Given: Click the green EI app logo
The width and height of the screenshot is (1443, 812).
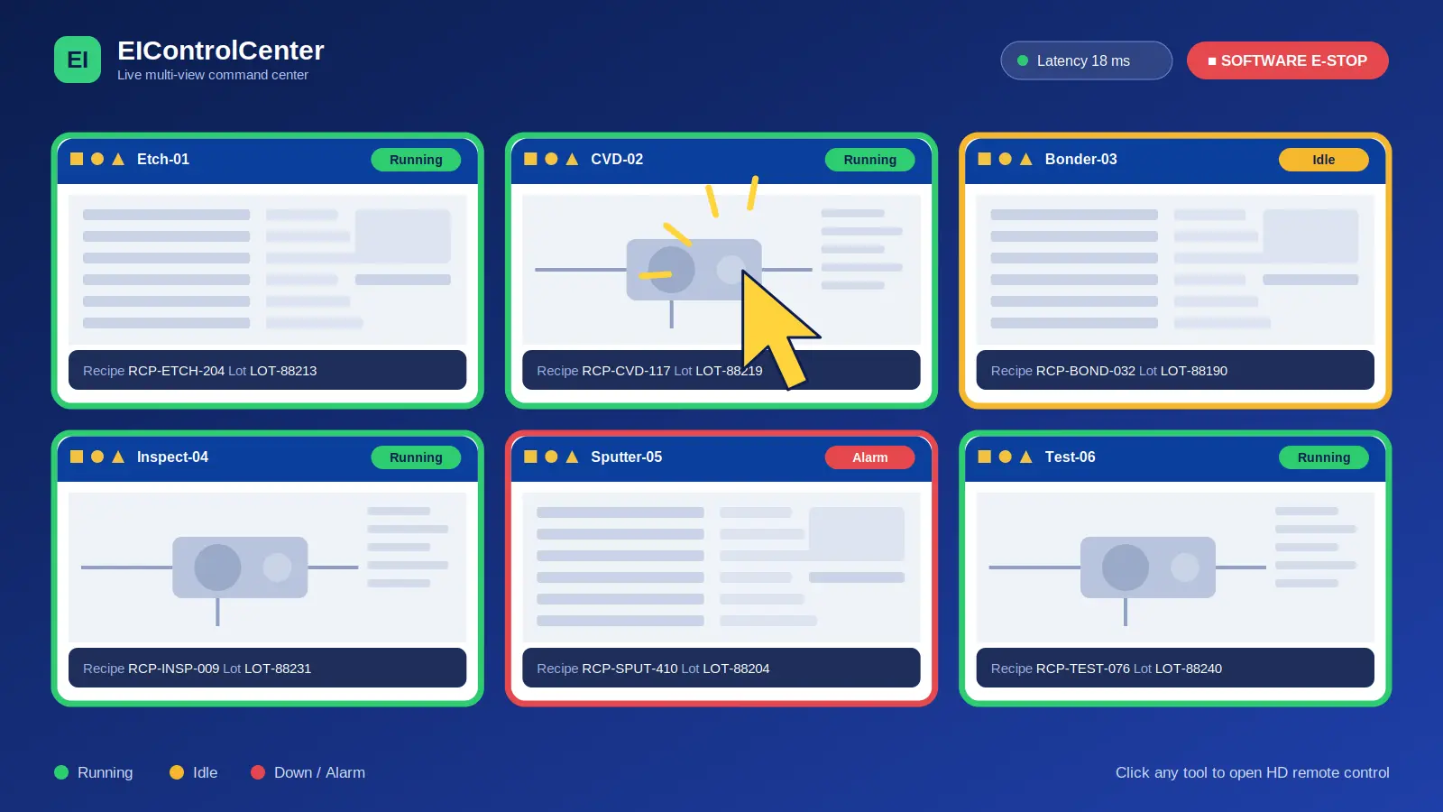Looking at the screenshot, I should tap(78, 60).
